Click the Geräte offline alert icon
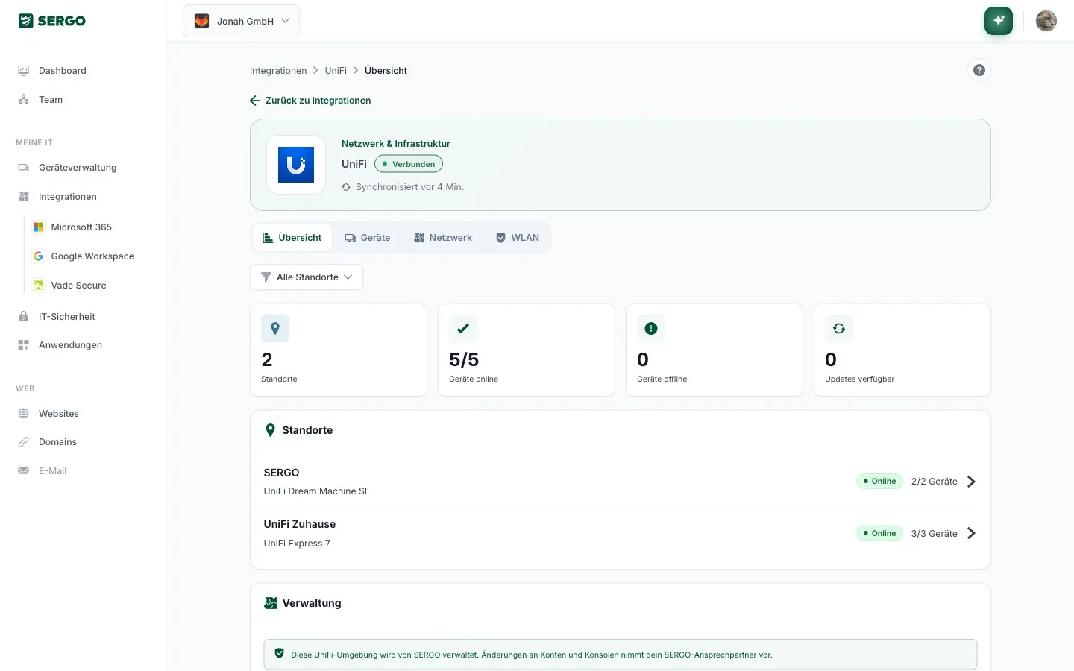Screen dimensions: 1074x671 click(x=651, y=329)
